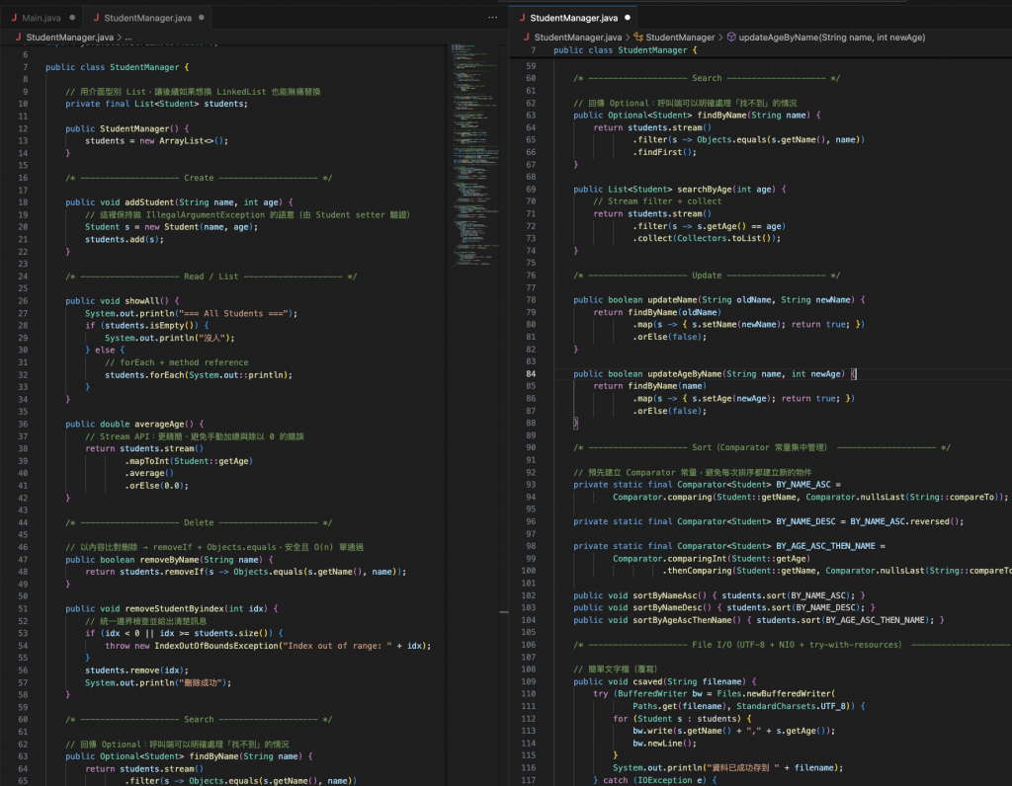Click "students = new ArrayList<>();" line
Viewport: 1012px width, 786px height.
[156, 140]
